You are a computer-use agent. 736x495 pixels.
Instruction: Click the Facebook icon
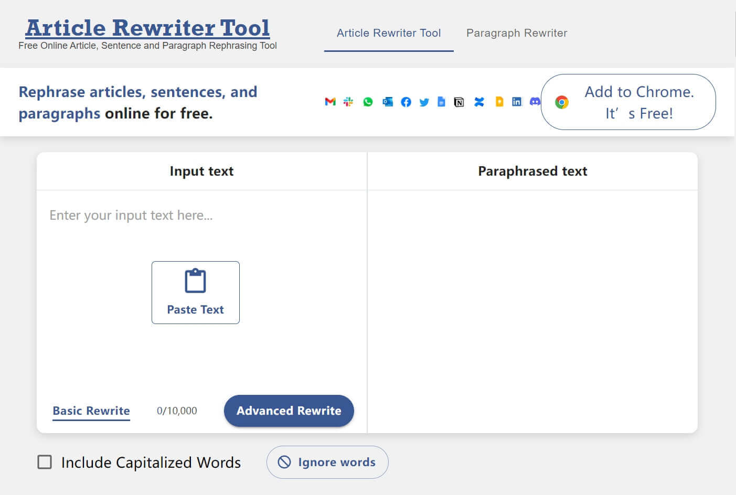(406, 102)
